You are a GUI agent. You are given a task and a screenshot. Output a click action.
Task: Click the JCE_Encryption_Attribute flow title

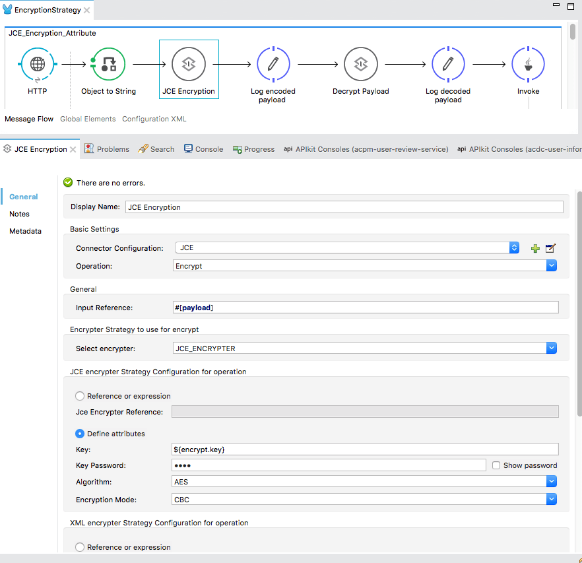(52, 33)
